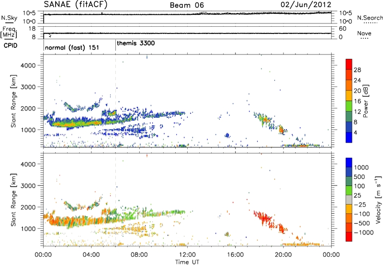Viewport: 383px width, 265px height.
Task: Click the gray band of Velocity colorbar
Action: (x=349, y=199)
